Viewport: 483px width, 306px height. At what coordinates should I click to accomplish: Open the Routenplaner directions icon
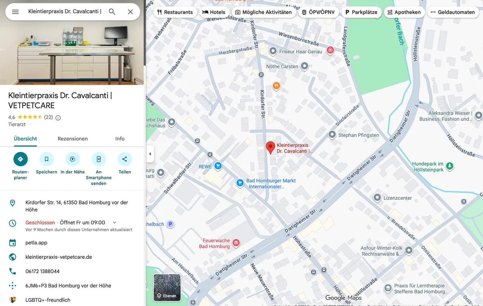click(20, 159)
